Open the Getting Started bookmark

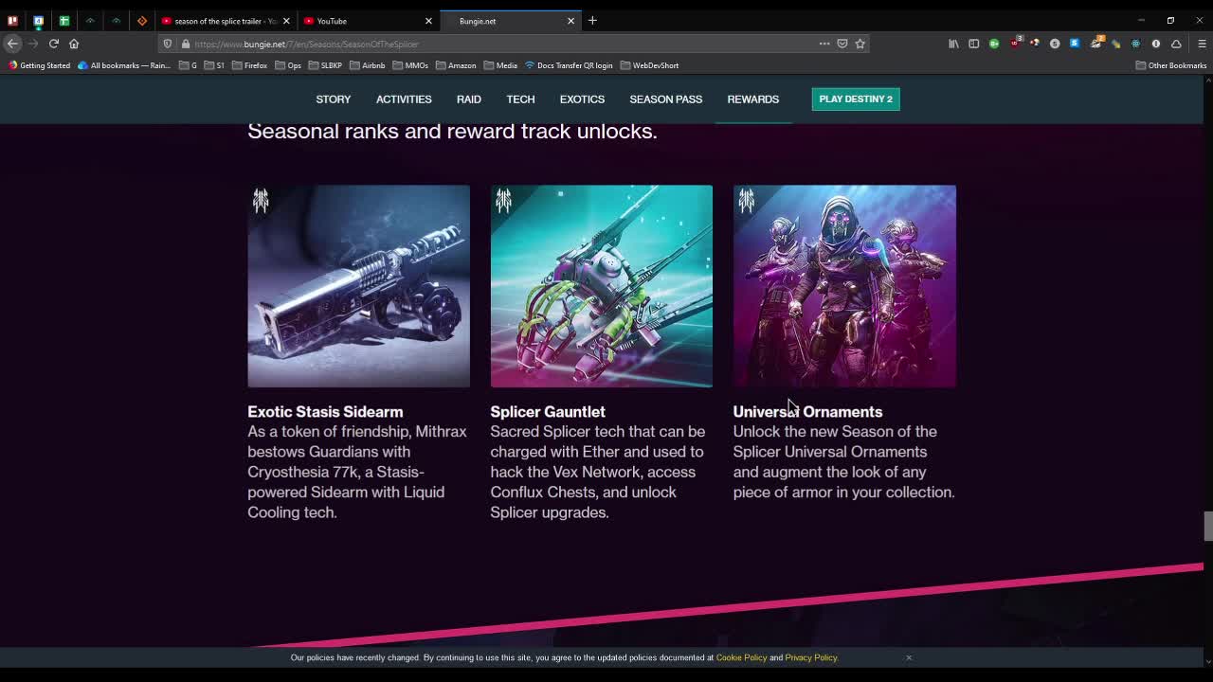39,65
